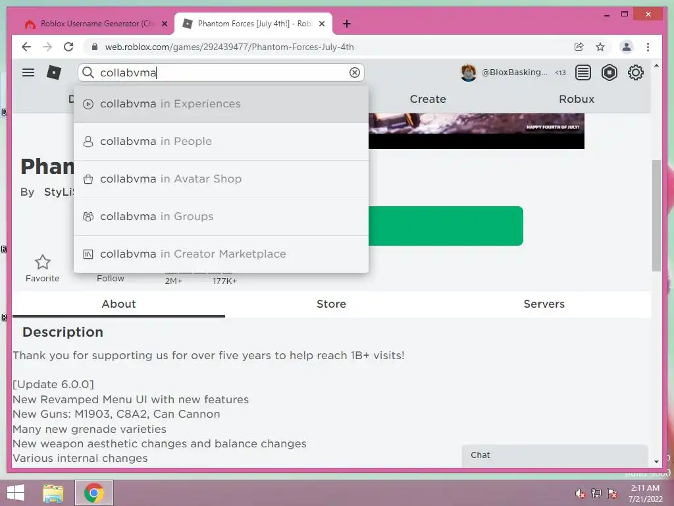The height and width of the screenshot is (506, 674).
Task: Search collabvma in Avatar Shop
Action: click(x=221, y=179)
